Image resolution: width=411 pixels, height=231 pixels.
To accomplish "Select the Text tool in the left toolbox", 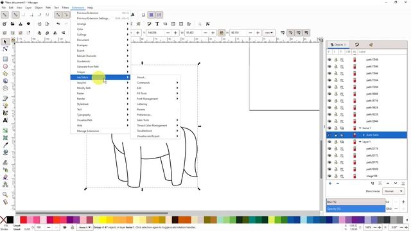I will pyautogui.click(x=5, y=120).
